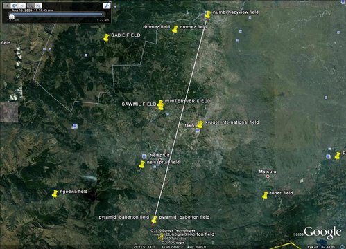Click the WHITERIVER FIELD label
Viewport: 346px width, 249px height.
pyautogui.click(x=187, y=101)
